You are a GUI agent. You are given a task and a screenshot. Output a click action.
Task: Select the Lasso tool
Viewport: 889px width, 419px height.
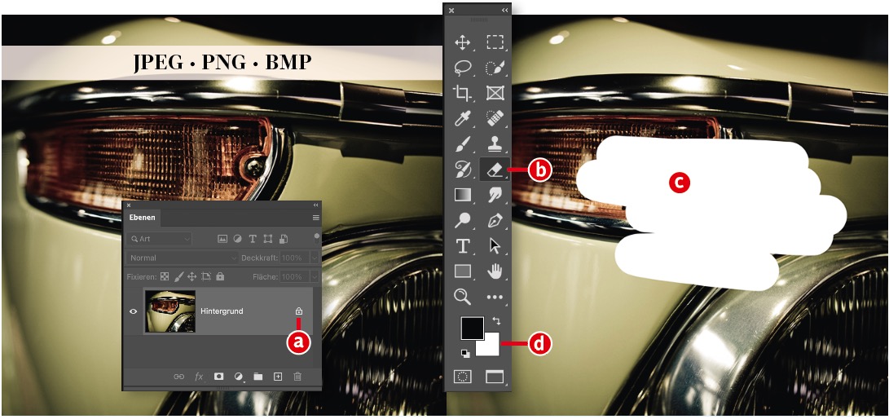click(x=463, y=68)
